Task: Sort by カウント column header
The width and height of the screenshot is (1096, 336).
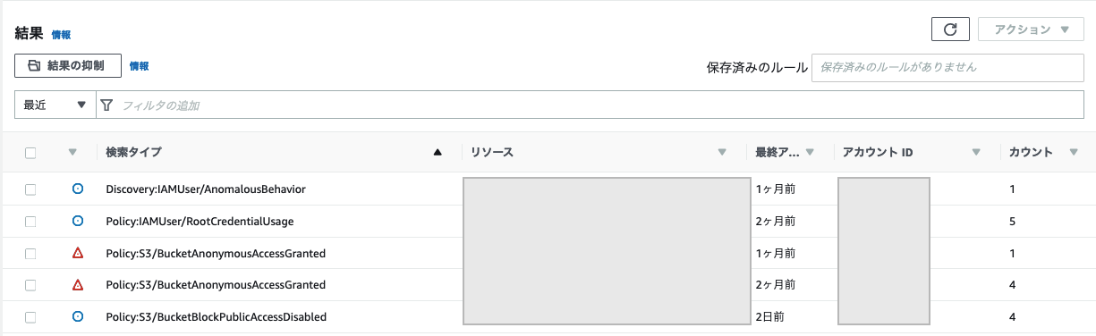Action: pos(1031,153)
